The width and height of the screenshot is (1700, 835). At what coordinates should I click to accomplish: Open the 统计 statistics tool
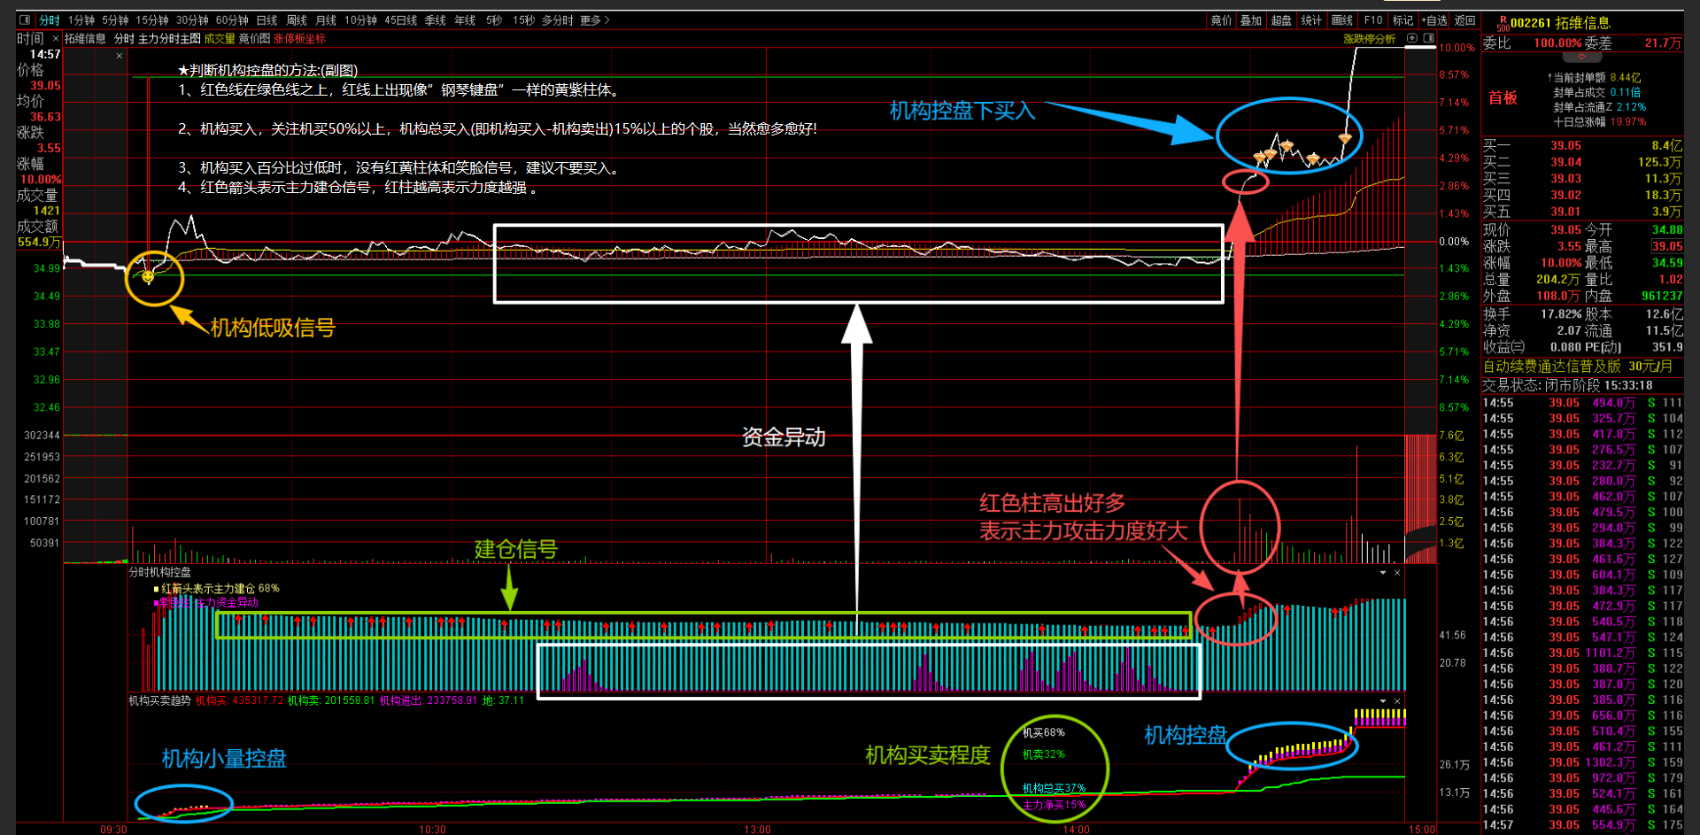click(1311, 19)
